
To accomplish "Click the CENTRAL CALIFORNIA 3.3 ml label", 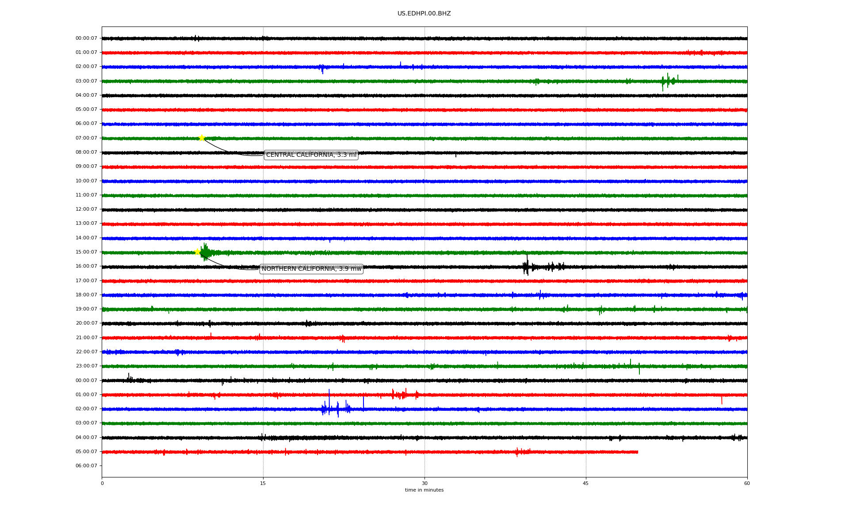I will (x=311, y=155).
